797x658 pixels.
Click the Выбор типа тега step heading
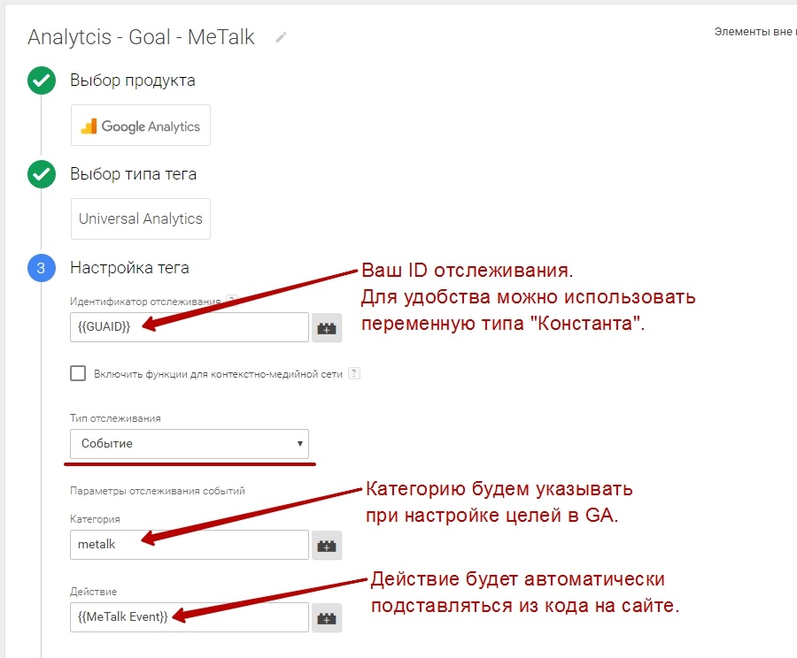click(133, 174)
